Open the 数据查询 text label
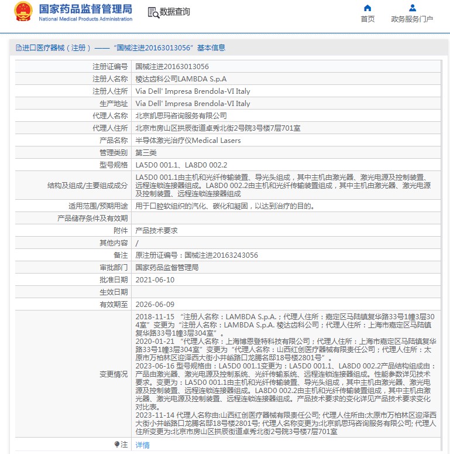This screenshot has width=450, height=454. point(174,12)
